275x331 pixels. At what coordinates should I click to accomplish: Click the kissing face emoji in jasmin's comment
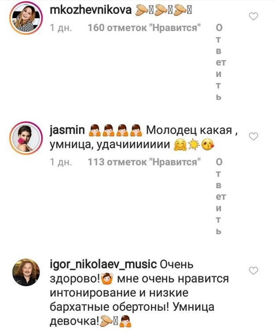(x=208, y=145)
